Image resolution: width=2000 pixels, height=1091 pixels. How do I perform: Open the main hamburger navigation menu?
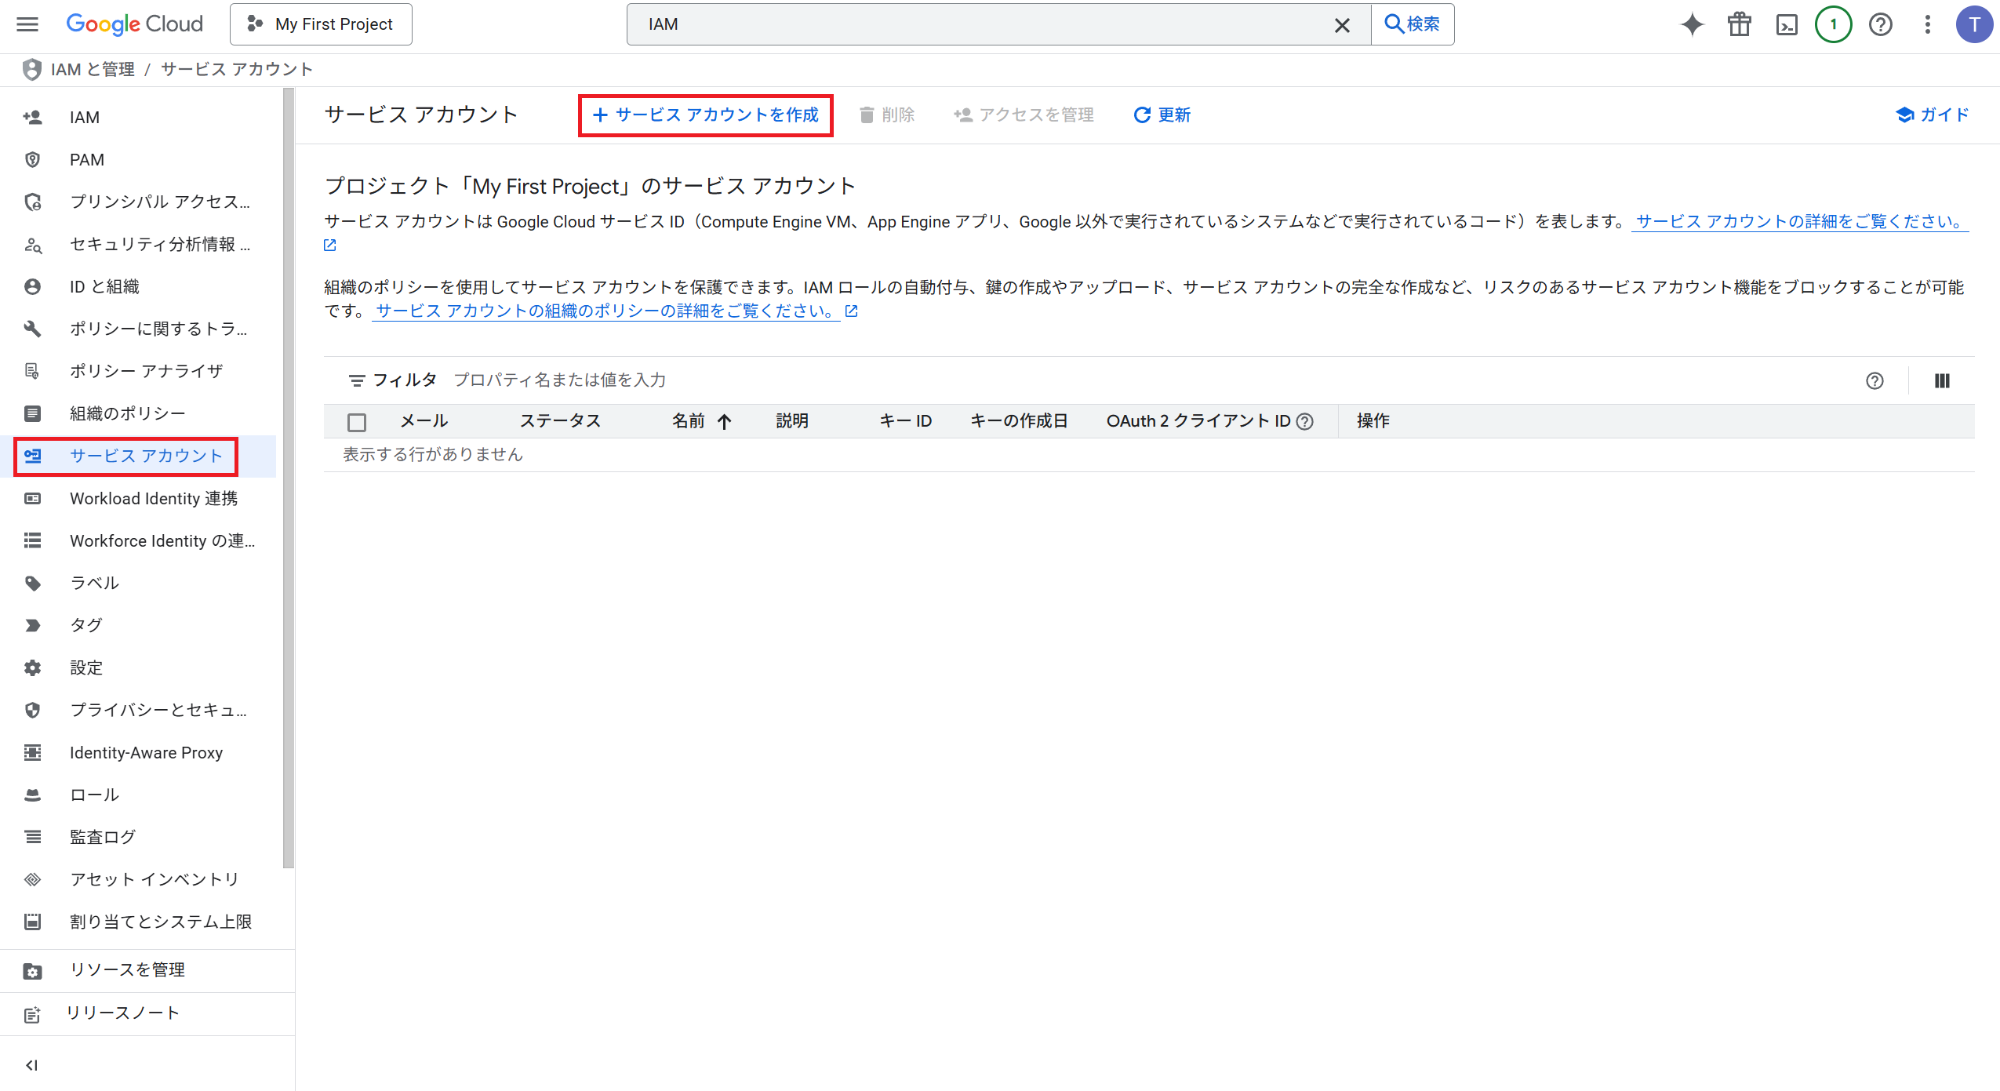coord(27,24)
